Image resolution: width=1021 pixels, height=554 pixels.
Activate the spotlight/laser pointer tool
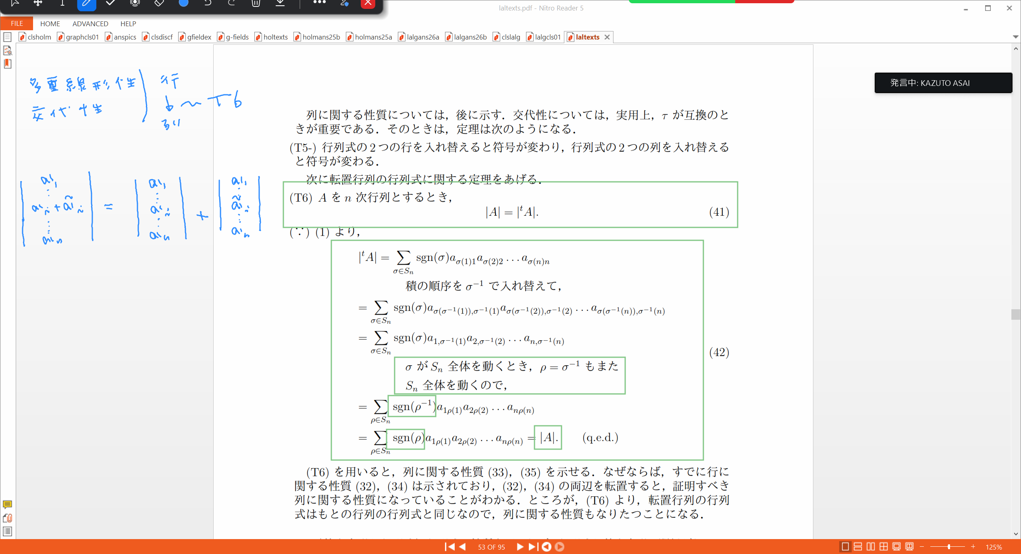tap(135, 3)
